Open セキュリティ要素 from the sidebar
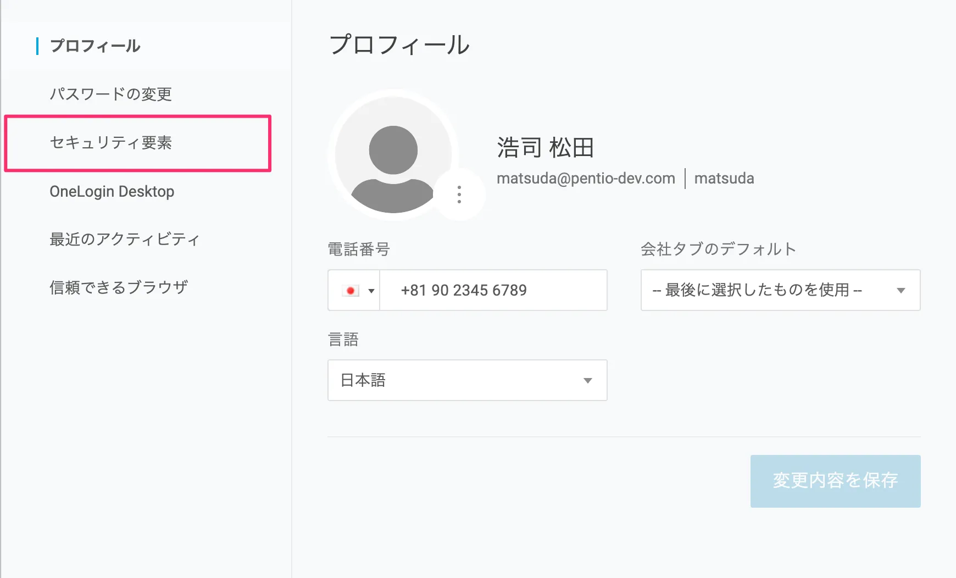This screenshot has width=956, height=578. click(x=110, y=143)
